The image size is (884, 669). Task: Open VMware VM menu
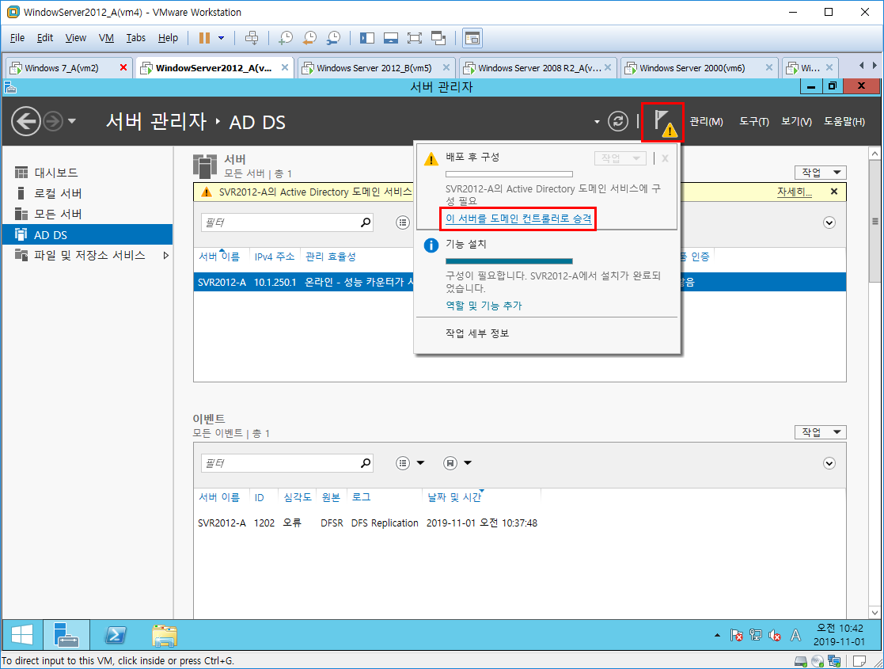[106, 38]
